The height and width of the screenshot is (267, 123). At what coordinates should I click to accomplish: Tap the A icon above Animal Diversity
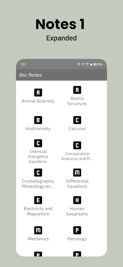pos(38,92)
